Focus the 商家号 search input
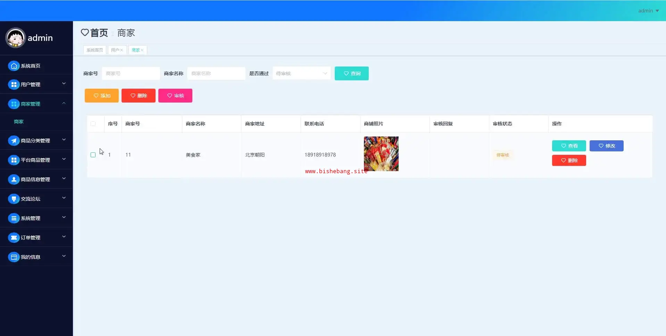The image size is (666, 336). pos(131,73)
